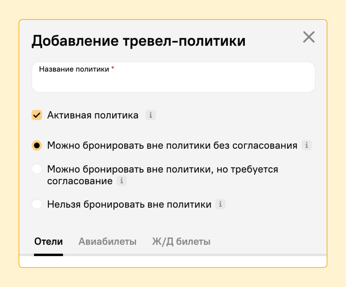The width and height of the screenshot is (346, 287).
Task: Click the info badge next to the active policy checkbox
Action: tap(151, 115)
